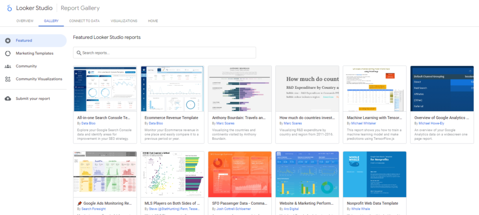Click the magnifier icon in search box
This screenshot has width=479, height=215.
tap(79, 53)
